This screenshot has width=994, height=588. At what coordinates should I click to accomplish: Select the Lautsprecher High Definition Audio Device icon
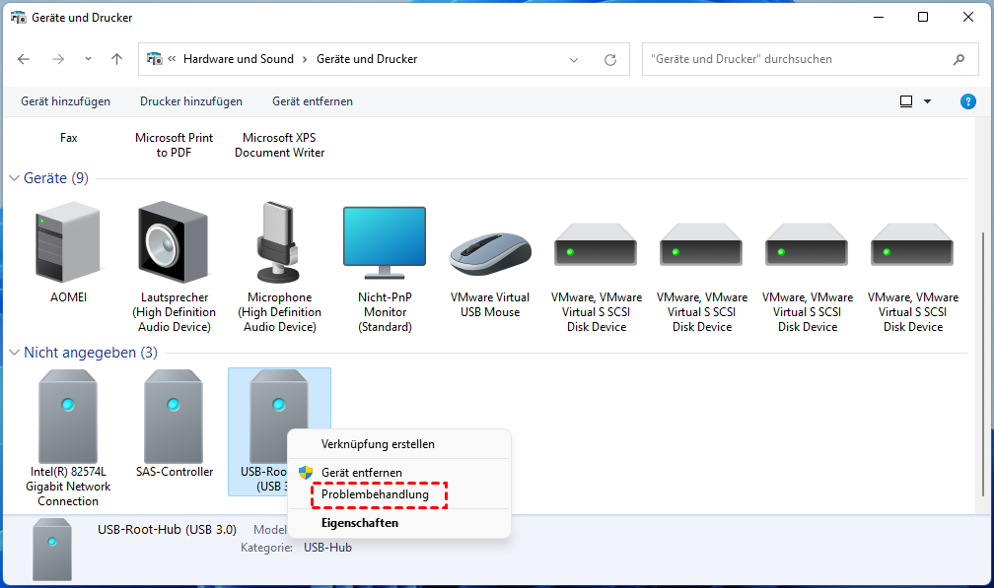tap(174, 242)
